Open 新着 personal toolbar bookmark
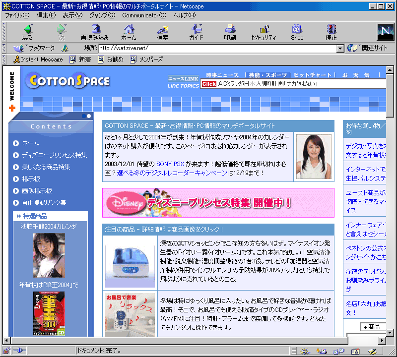 [80, 59]
